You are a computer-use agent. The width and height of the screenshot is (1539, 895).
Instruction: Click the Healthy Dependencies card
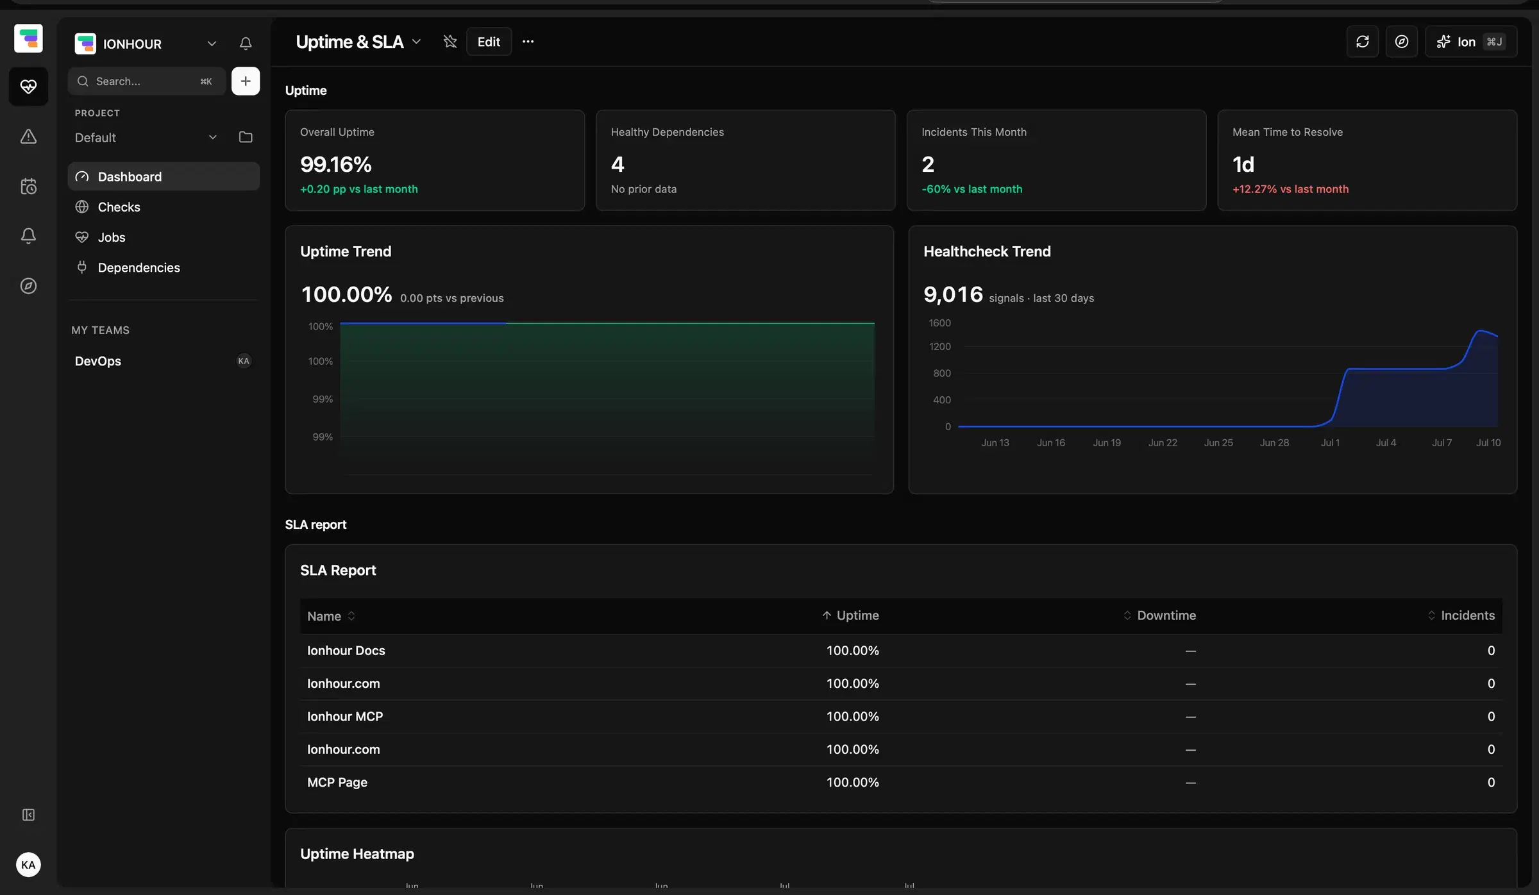tap(746, 160)
